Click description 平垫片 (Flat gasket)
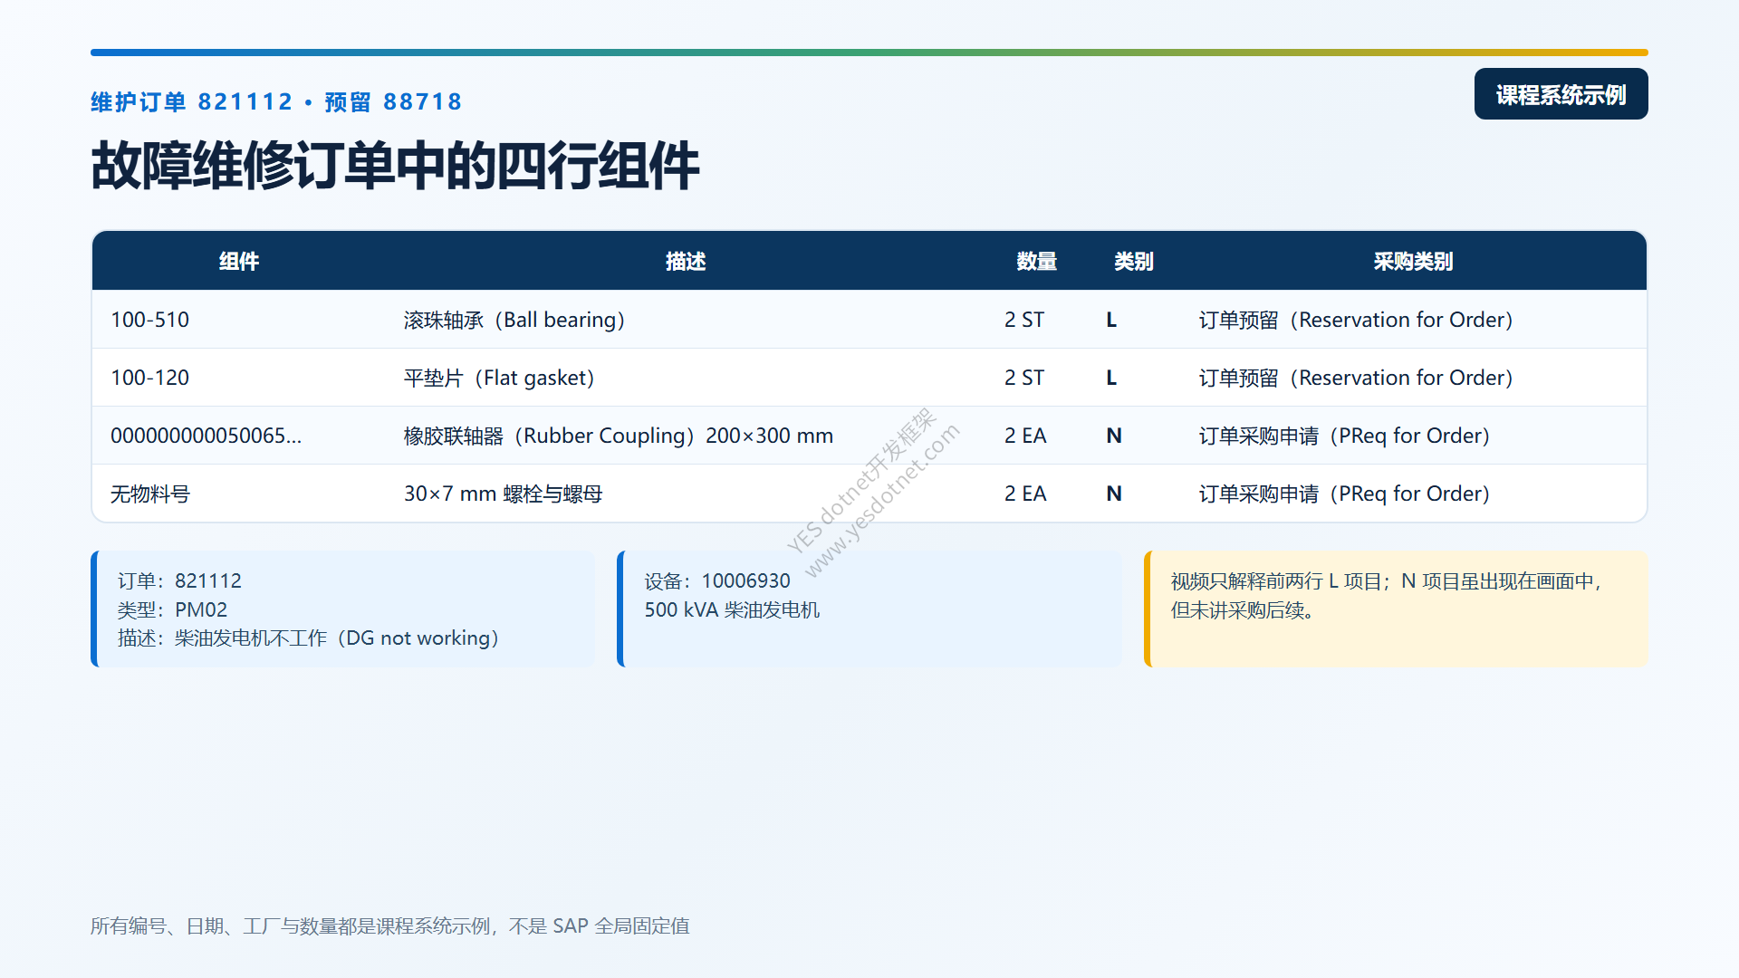Viewport: 1739px width, 978px height. pyautogui.click(x=499, y=378)
